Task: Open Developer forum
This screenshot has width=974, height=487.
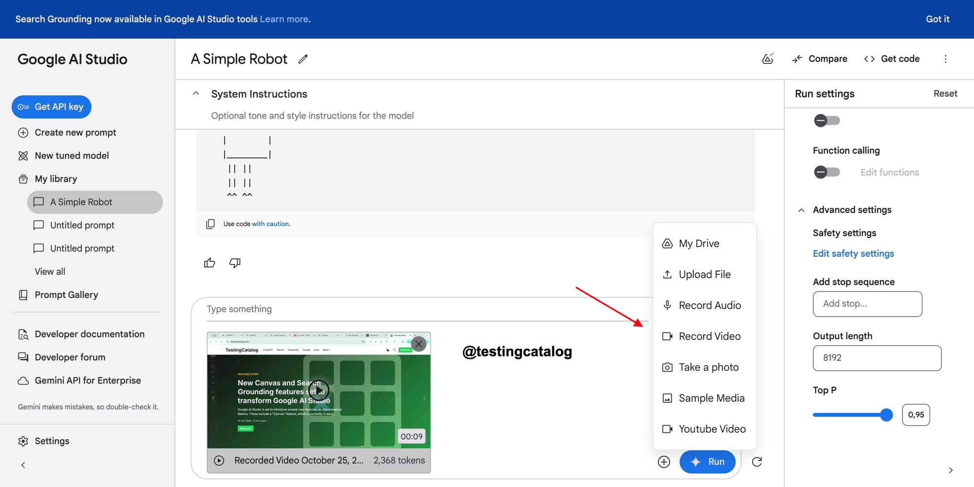Action: (x=61, y=357)
